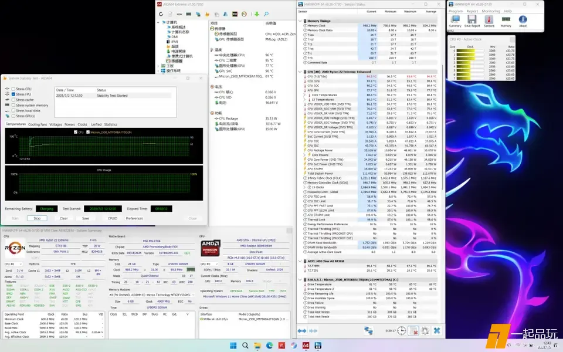Click the CPUID button in stability test
Viewport: 563px width, 352px height.
tap(113, 218)
